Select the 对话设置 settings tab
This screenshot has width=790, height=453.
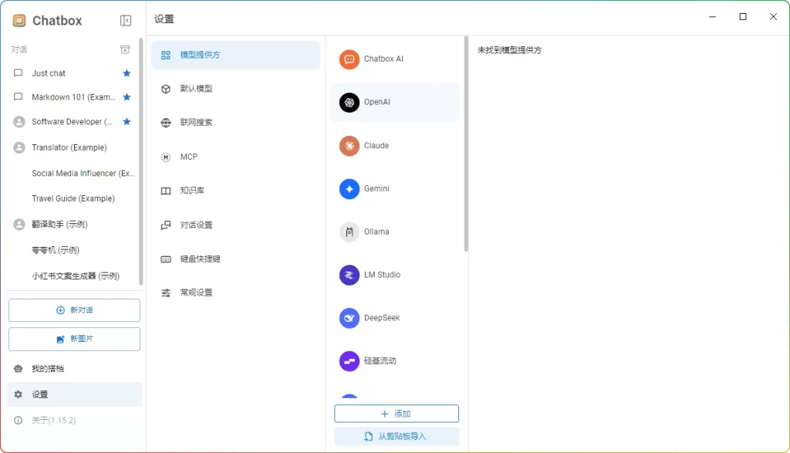(x=235, y=225)
